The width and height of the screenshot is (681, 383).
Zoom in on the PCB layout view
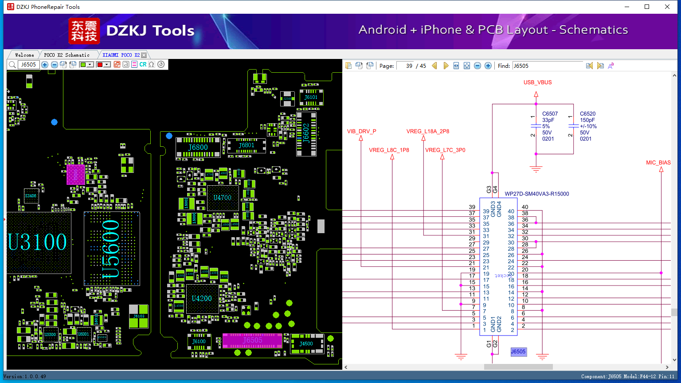[x=45, y=65]
